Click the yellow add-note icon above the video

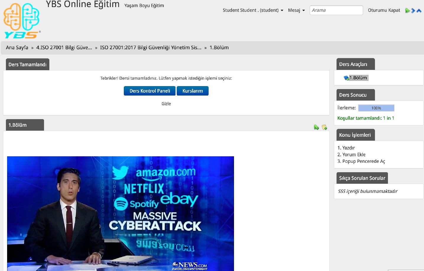(x=324, y=127)
